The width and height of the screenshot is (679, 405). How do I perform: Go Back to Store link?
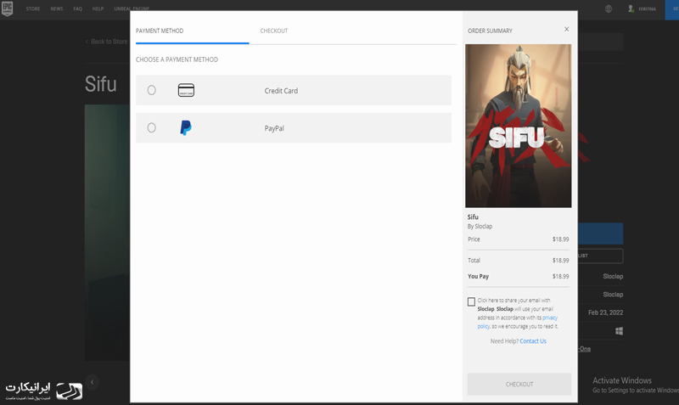pyautogui.click(x=107, y=42)
